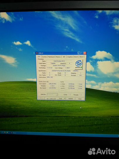Click the Package value Socket 370
This screenshot has height=159, width=119.
tap(59, 65)
